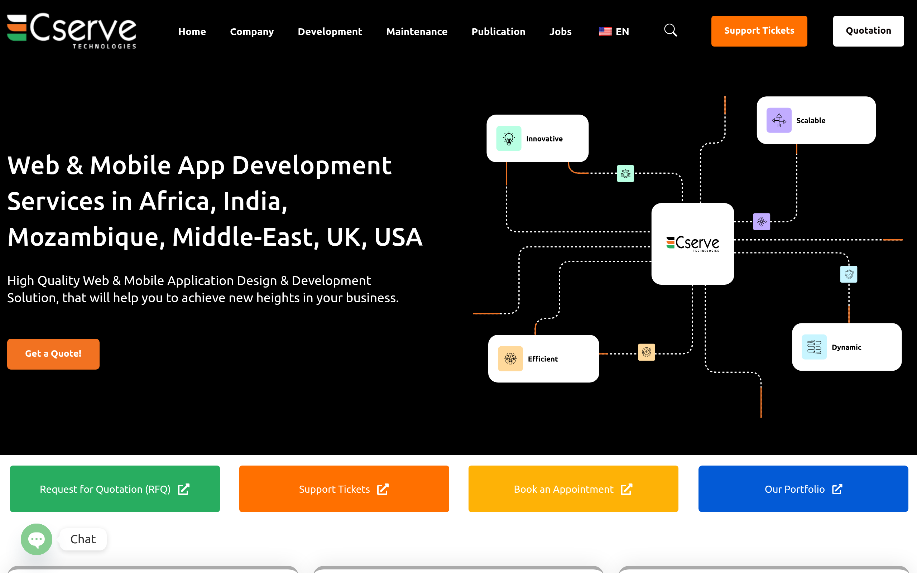This screenshot has width=917, height=573.
Task: Click external link icon on Book an Appointment
Action: click(626, 489)
